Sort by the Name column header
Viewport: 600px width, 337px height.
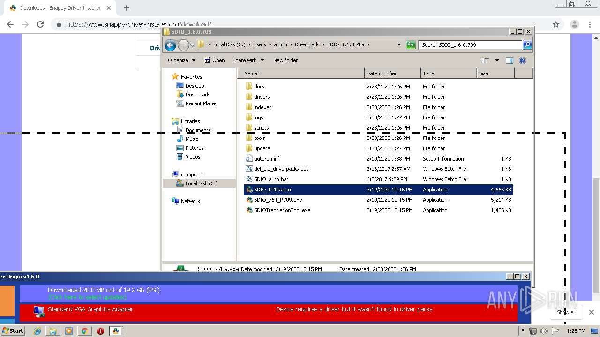click(x=301, y=73)
